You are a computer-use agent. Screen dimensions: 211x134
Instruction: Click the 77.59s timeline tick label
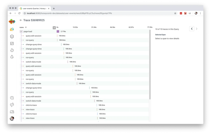150,27
